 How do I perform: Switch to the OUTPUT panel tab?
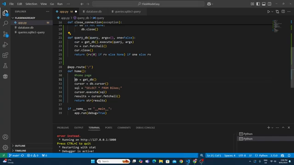79,127
